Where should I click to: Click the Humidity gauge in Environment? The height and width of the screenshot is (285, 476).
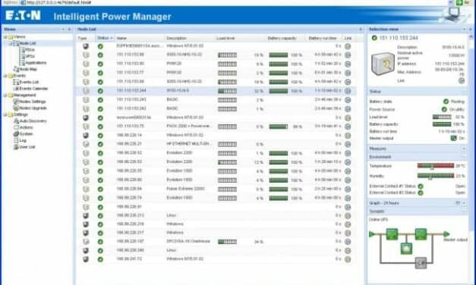(x=436, y=176)
